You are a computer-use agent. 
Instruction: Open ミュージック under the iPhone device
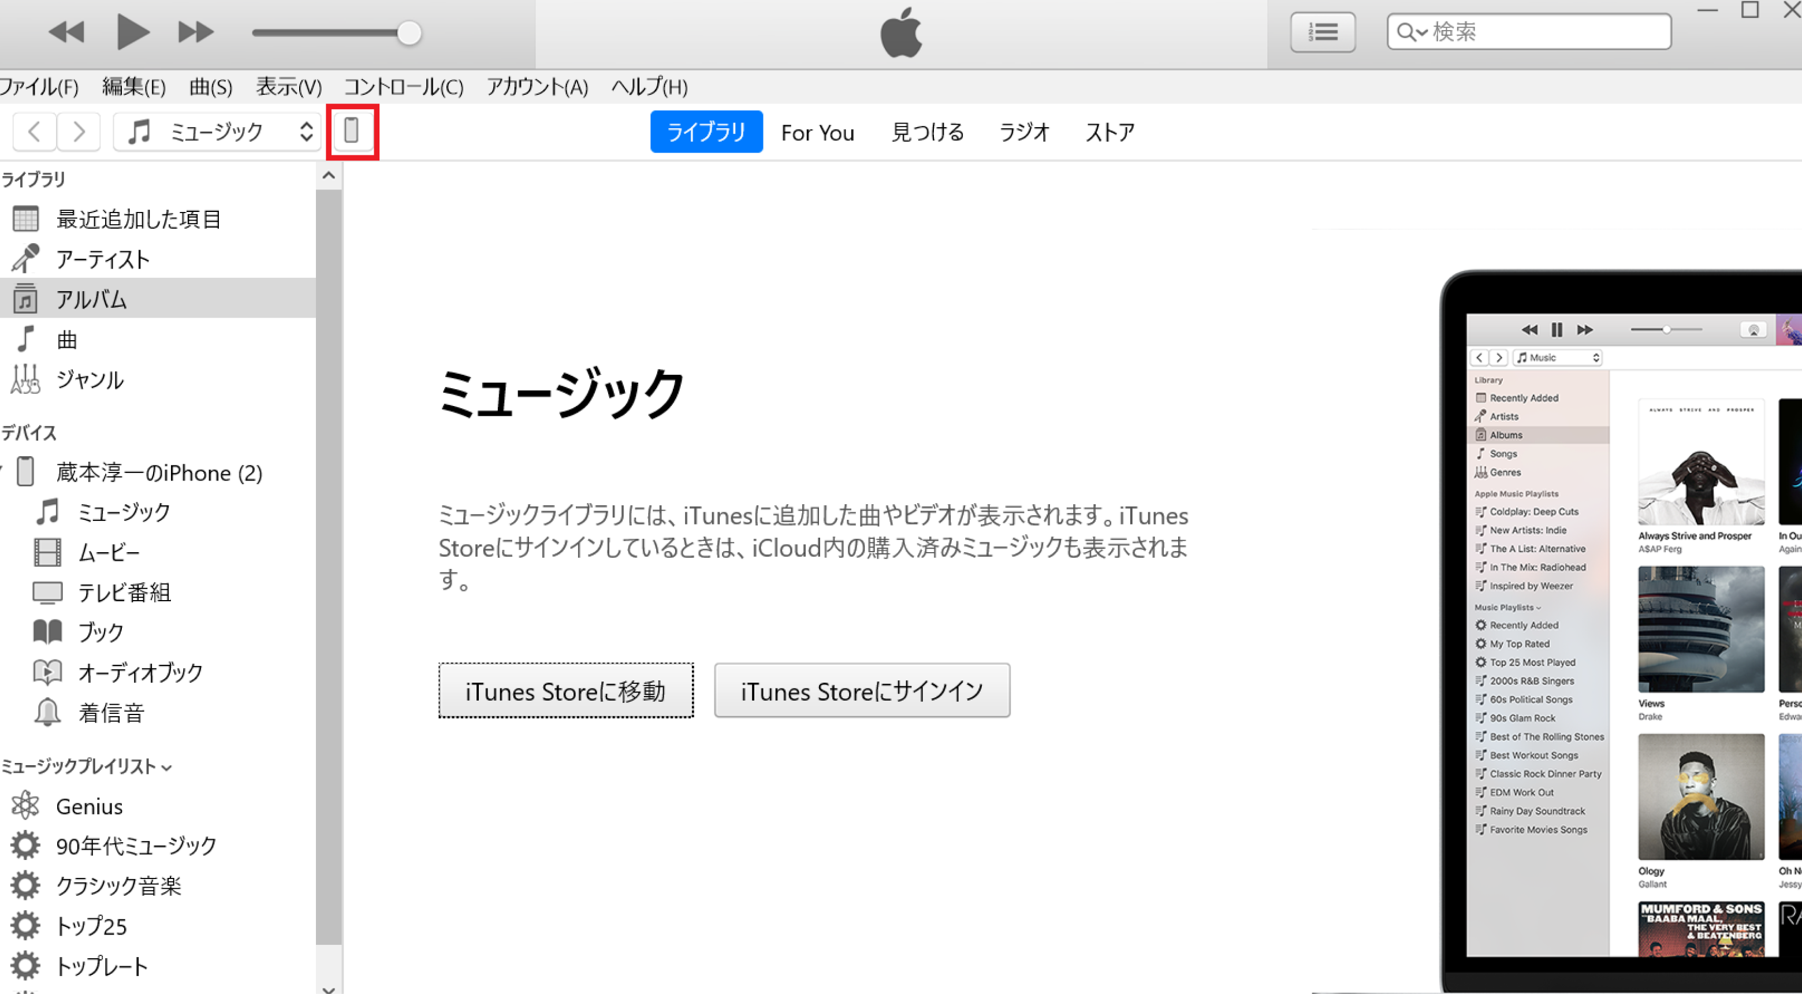(158, 512)
